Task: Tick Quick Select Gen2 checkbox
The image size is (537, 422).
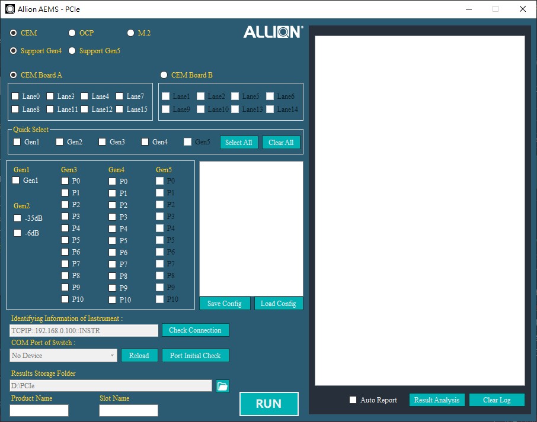Action: 60,141
